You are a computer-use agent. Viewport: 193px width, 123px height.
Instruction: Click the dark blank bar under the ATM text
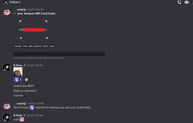(x=59, y=54)
